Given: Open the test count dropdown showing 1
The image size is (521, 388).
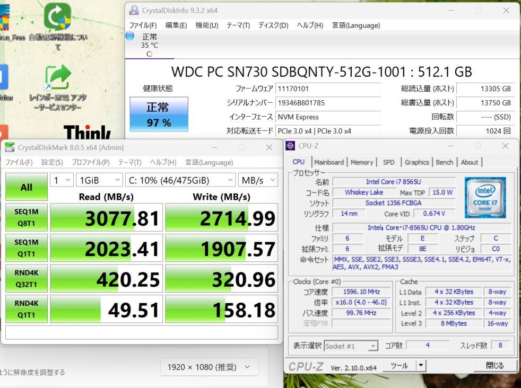Looking at the screenshot, I should [x=62, y=180].
